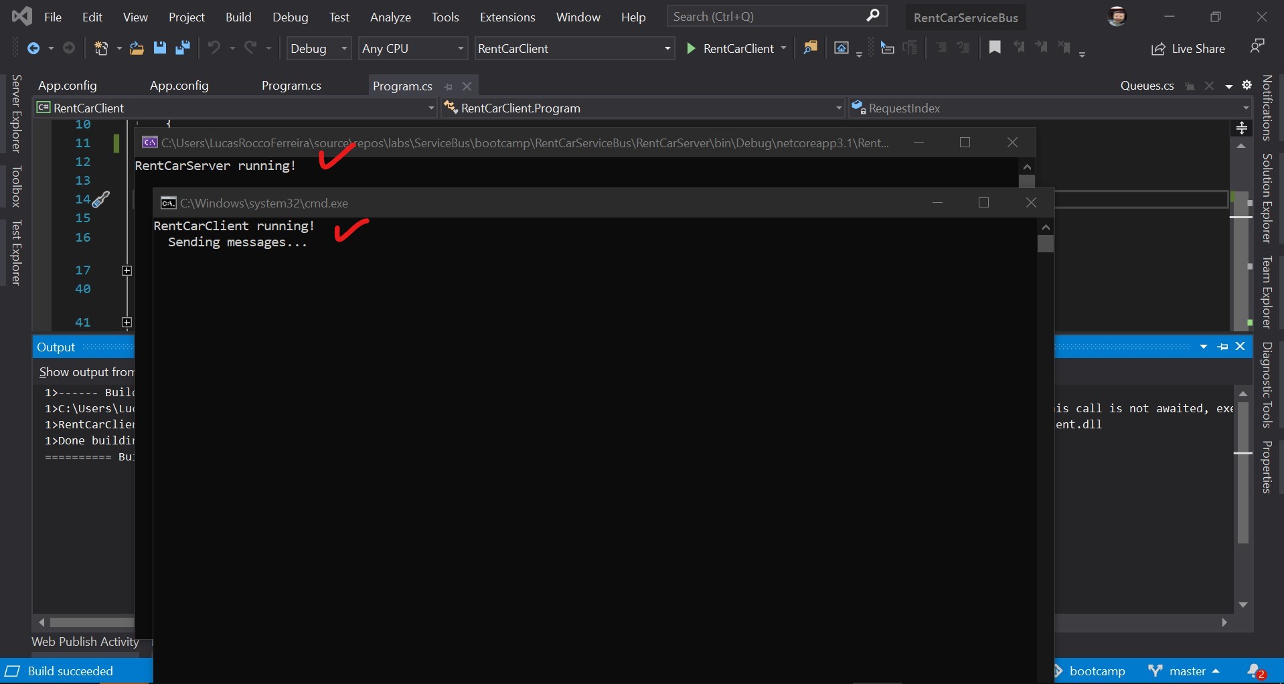
Task: Expand collapsed code region at line 17
Action: pyautogui.click(x=127, y=270)
